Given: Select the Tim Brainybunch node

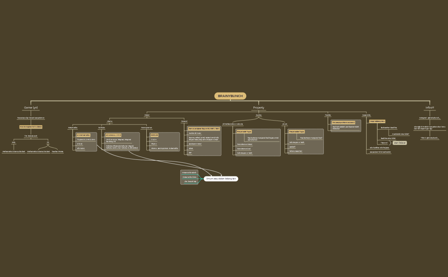Looking at the screenshot, I should click(x=31, y=136).
